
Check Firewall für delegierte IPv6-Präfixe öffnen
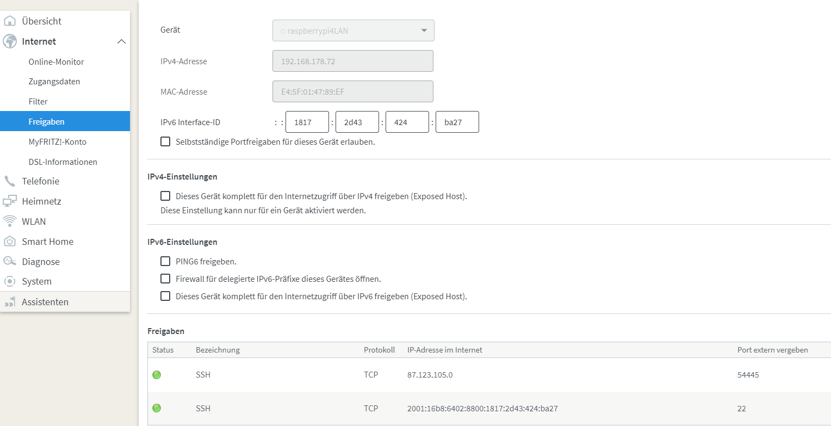click(165, 279)
